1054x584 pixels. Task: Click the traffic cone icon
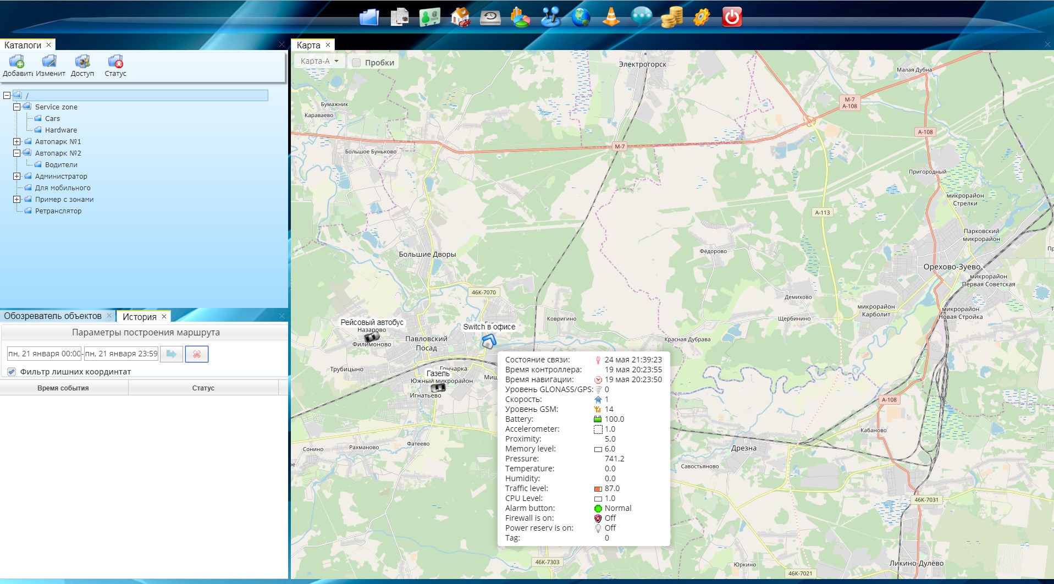tap(611, 17)
